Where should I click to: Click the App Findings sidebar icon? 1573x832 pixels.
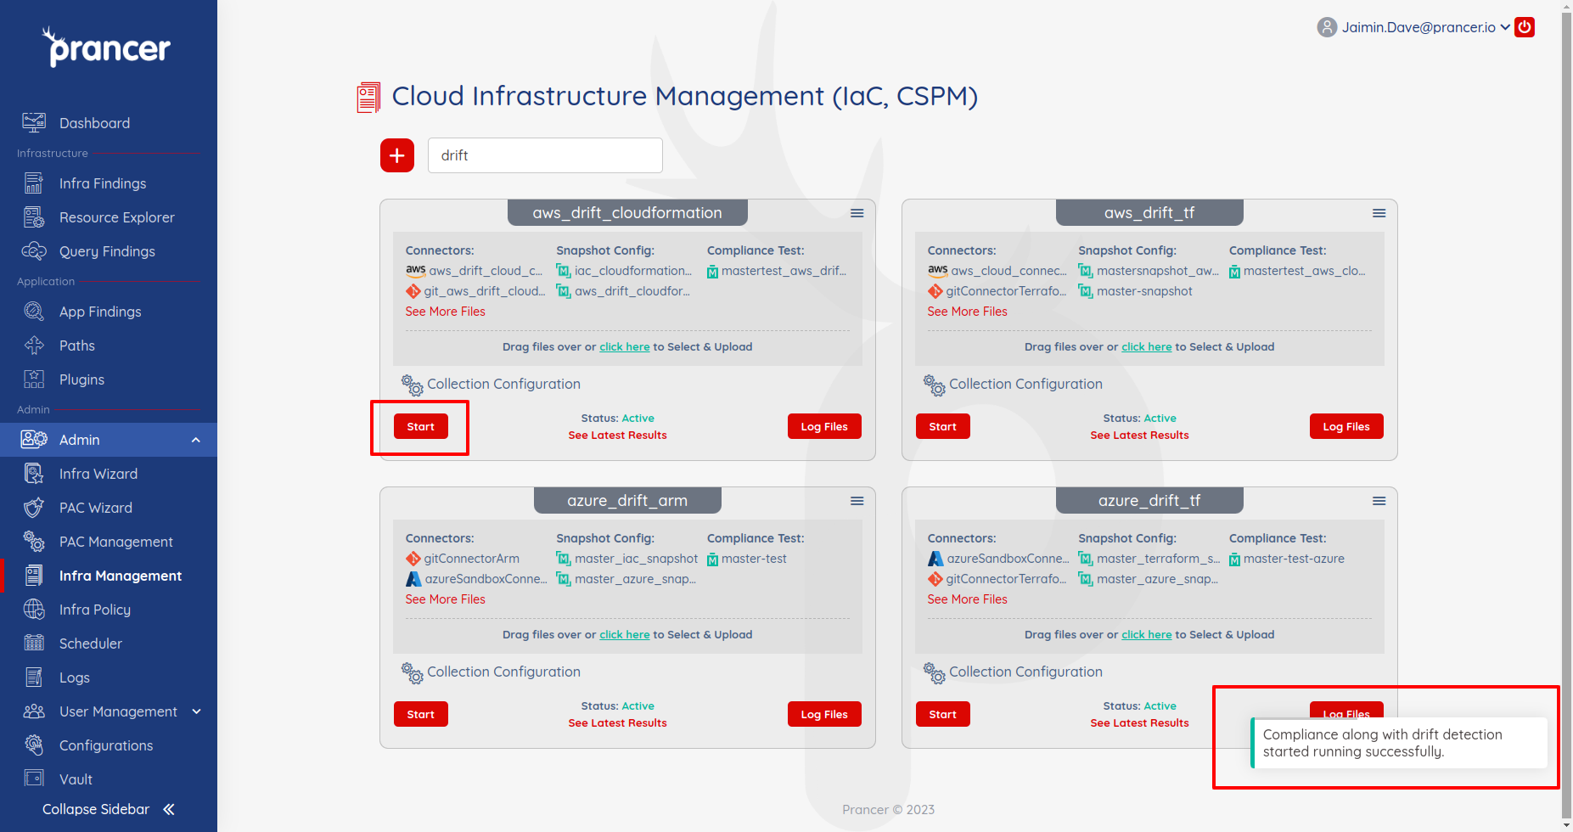pyautogui.click(x=34, y=312)
